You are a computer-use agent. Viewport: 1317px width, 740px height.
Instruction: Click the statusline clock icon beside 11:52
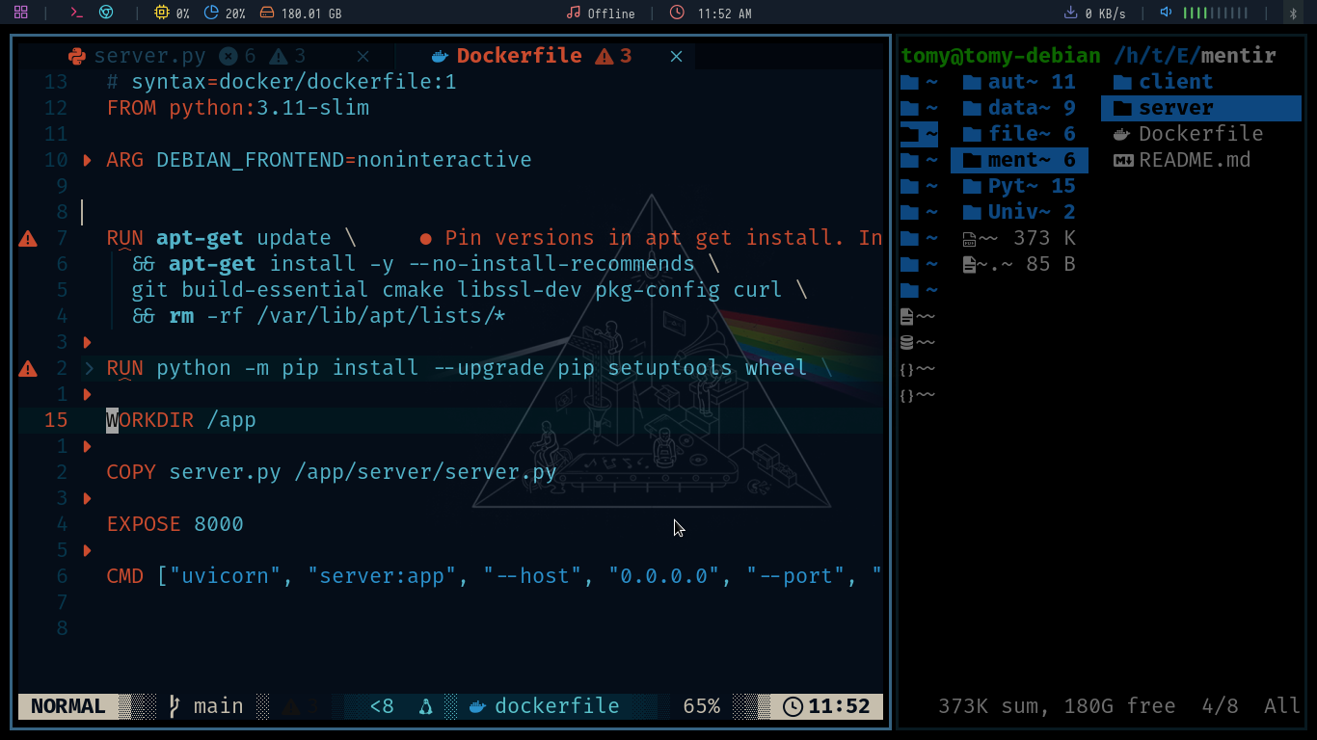click(793, 706)
